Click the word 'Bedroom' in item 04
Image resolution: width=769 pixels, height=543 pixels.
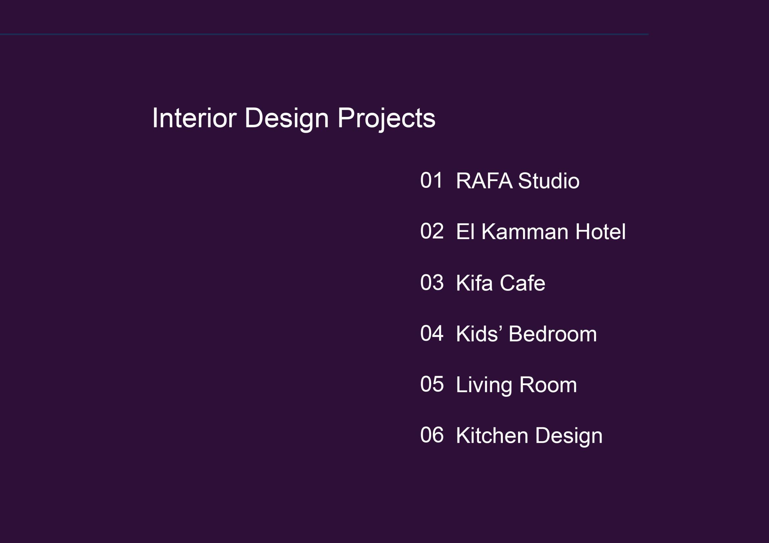(x=553, y=334)
